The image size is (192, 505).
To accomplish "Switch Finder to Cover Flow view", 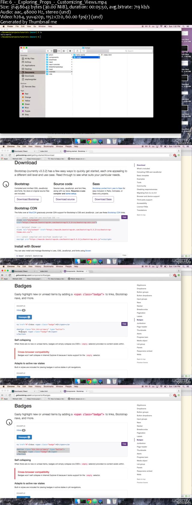I will [x=59, y=51].
